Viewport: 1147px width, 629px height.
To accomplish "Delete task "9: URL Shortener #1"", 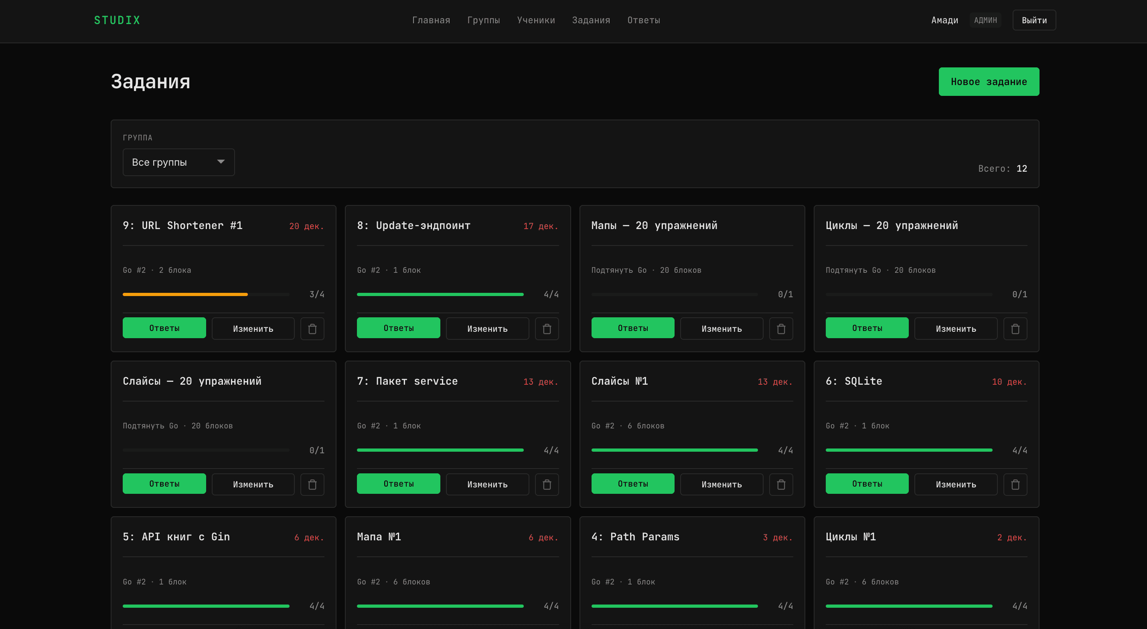I will click(312, 328).
